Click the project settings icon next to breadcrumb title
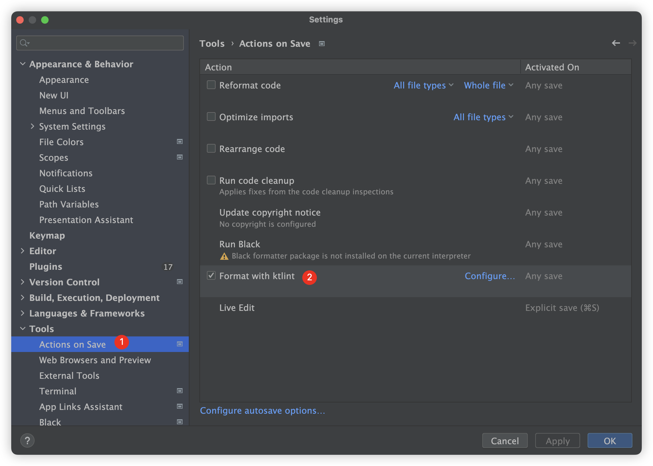The image size is (653, 466). pos(322,44)
